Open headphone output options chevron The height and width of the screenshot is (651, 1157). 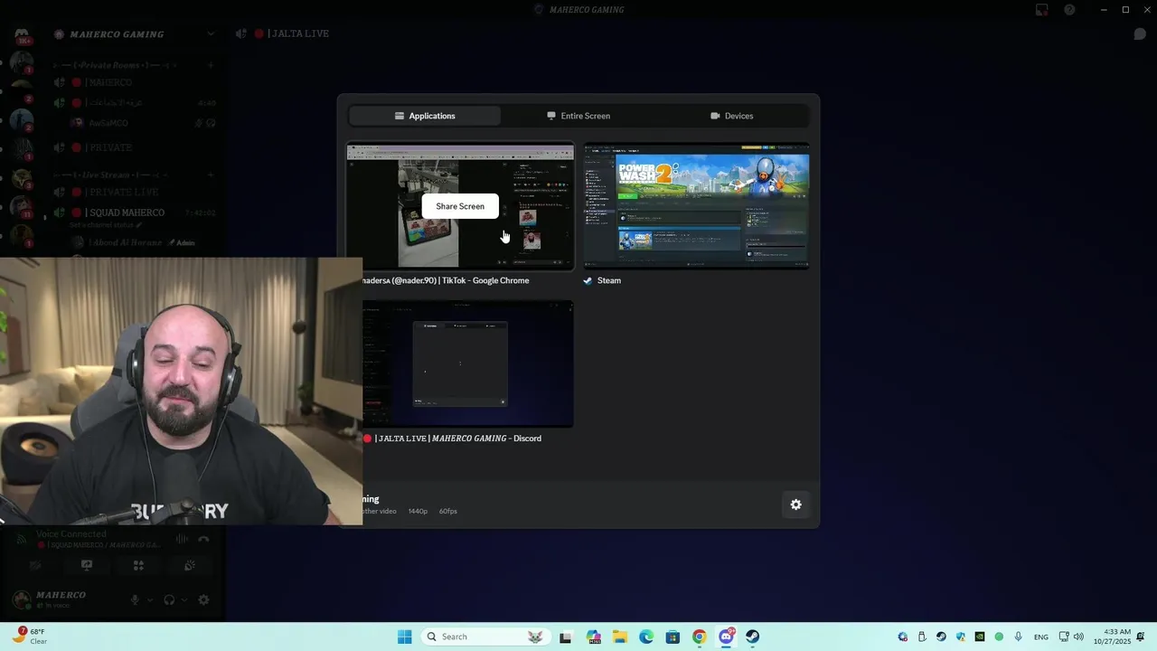point(184,599)
